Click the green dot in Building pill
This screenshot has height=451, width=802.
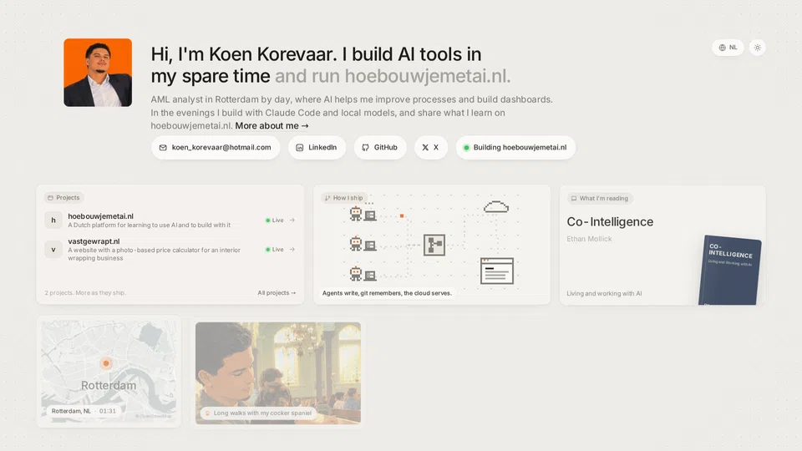(466, 148)
